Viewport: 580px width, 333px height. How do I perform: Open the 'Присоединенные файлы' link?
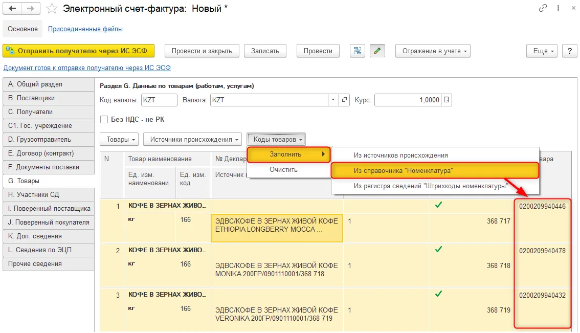tap(85, 29)
